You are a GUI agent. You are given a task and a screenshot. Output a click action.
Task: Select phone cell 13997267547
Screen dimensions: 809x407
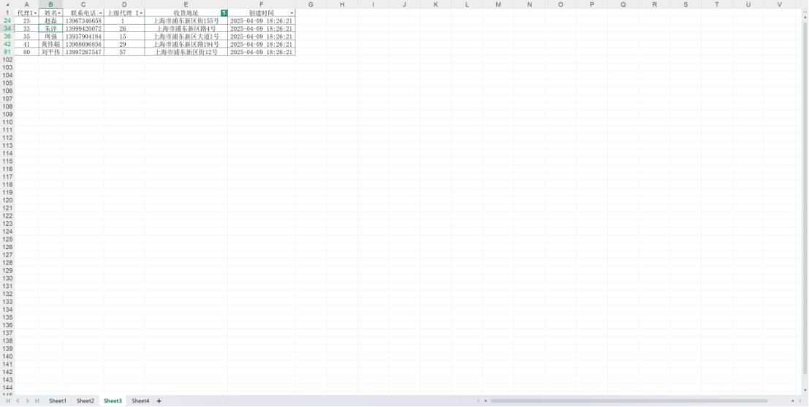(x=83, y=52)
